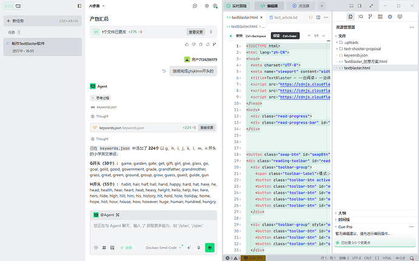The height and width of the screenshot is (261, 419).
Task: Open the Explorer files view icon
Action: [x=350, y=16]
